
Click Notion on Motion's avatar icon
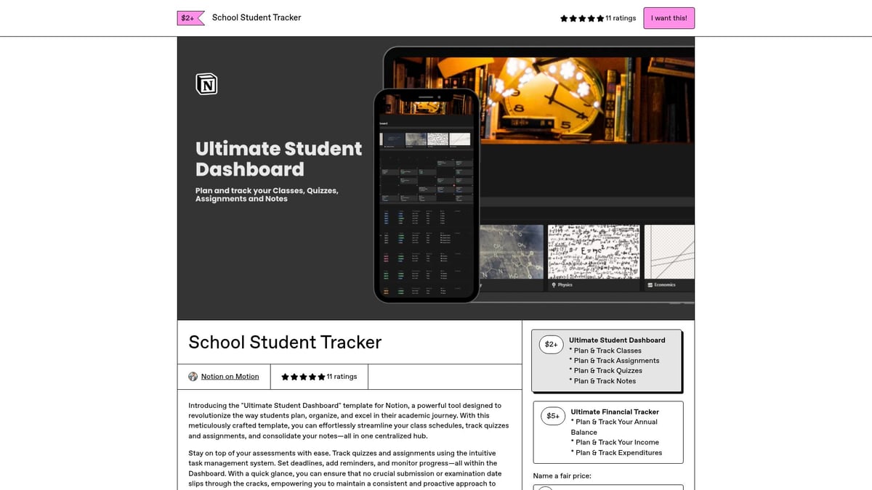point(193,376)
